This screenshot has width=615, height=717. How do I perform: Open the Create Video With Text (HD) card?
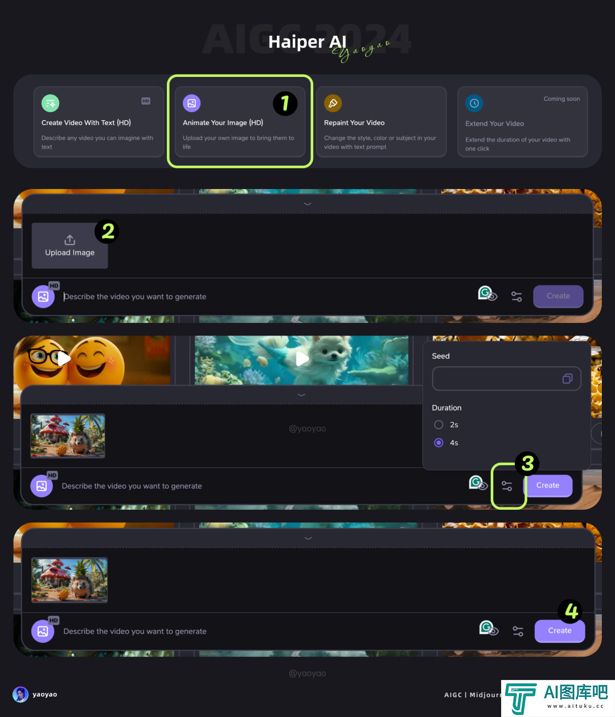99,121
